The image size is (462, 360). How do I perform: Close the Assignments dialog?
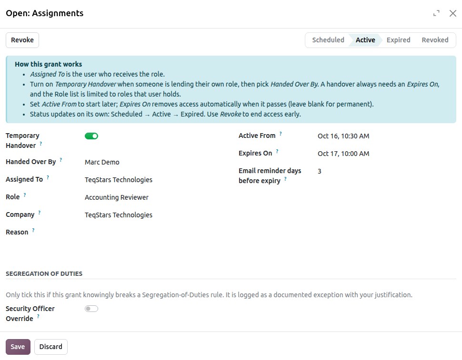pos(453,13)
